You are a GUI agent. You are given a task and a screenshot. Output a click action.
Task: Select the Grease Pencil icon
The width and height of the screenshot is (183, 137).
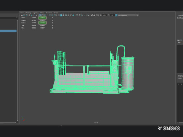36,15
